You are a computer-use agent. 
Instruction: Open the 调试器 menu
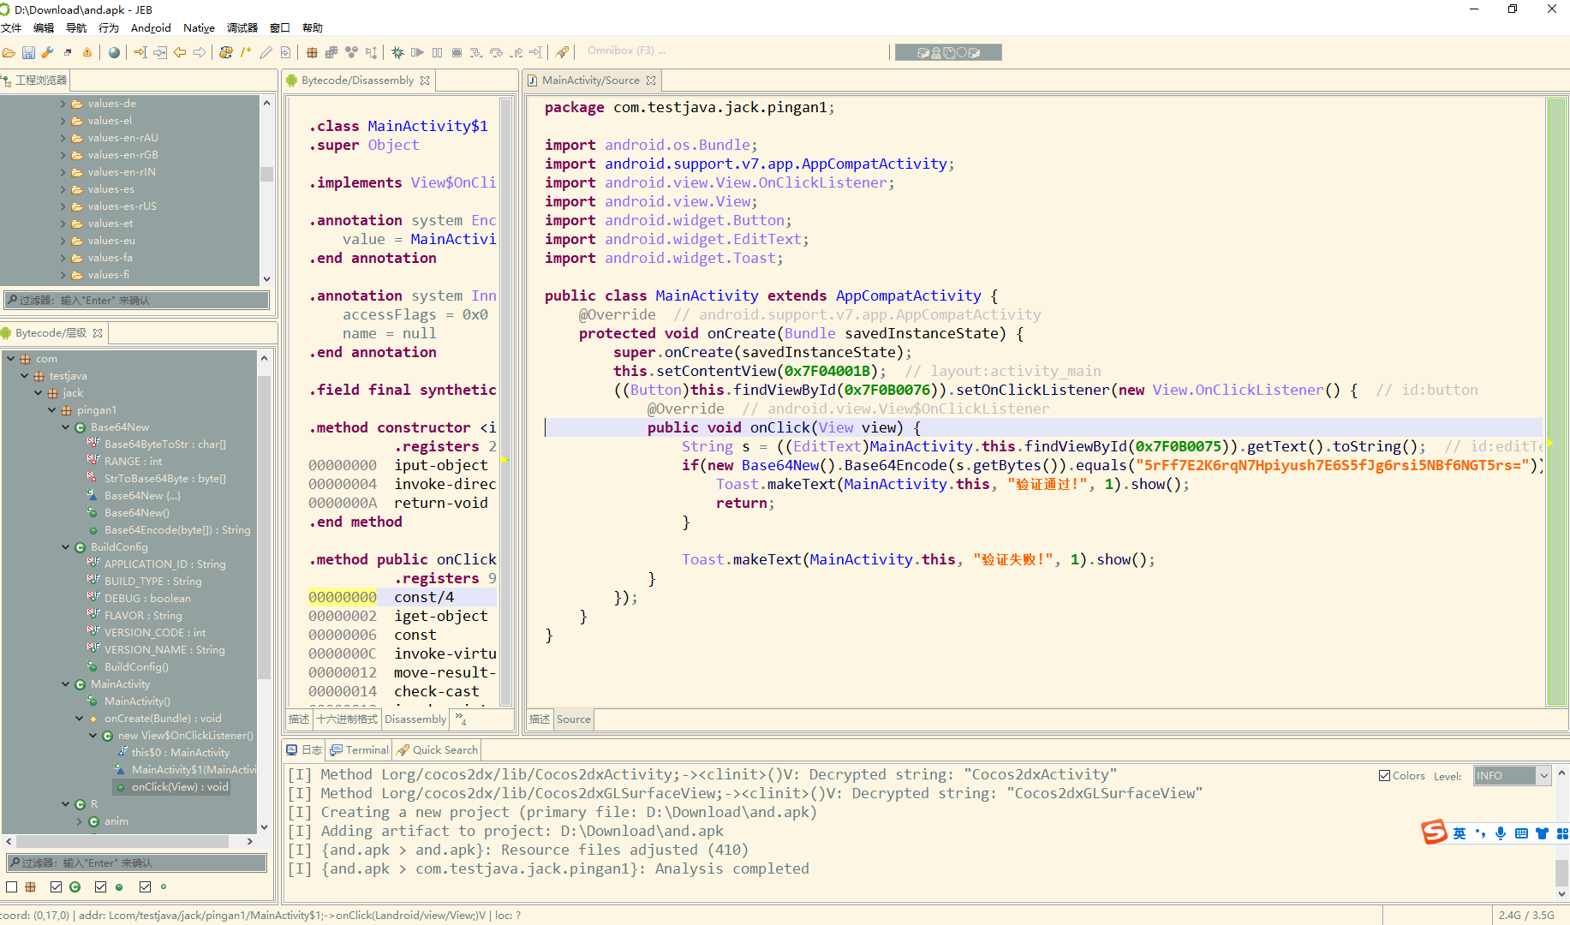pyautogui.click(x=242, y=27)
